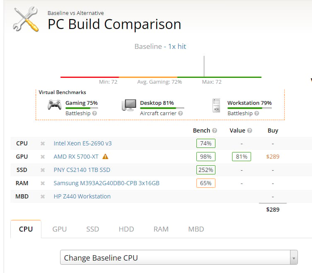This screenshot has height=273, width=312.
Task: Open help icon next to Gaming Battleship
Action: pos(94,113)
